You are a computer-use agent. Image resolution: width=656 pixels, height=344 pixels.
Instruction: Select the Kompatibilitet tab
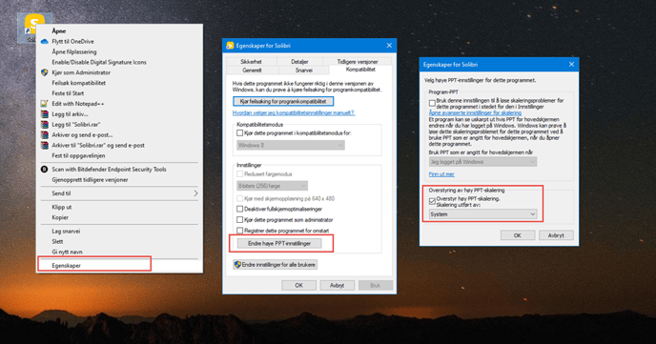point(360,70)
